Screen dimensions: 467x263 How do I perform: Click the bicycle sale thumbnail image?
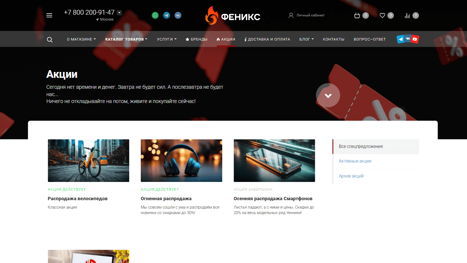click(x=88, y=160)
